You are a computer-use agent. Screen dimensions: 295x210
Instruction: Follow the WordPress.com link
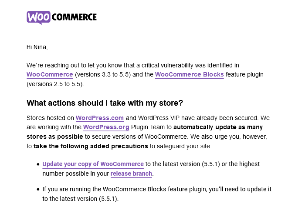pos(99,118)
